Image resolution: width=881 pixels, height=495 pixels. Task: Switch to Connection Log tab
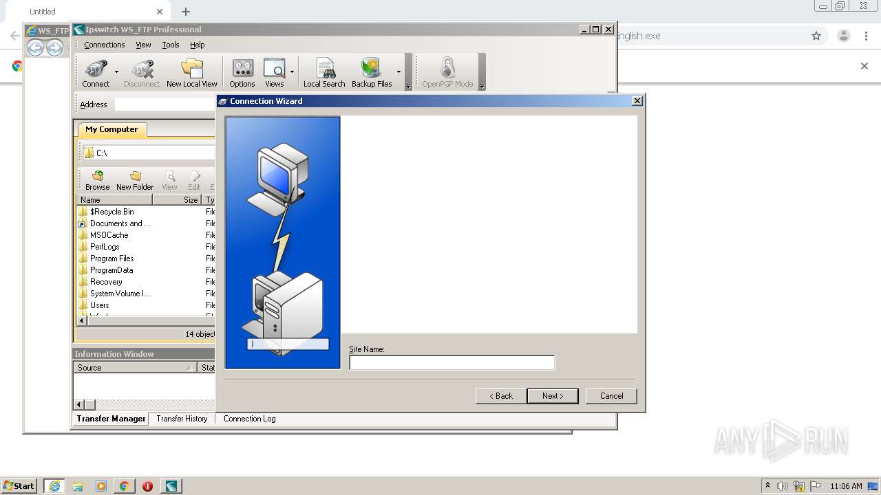tap(249, 419)
